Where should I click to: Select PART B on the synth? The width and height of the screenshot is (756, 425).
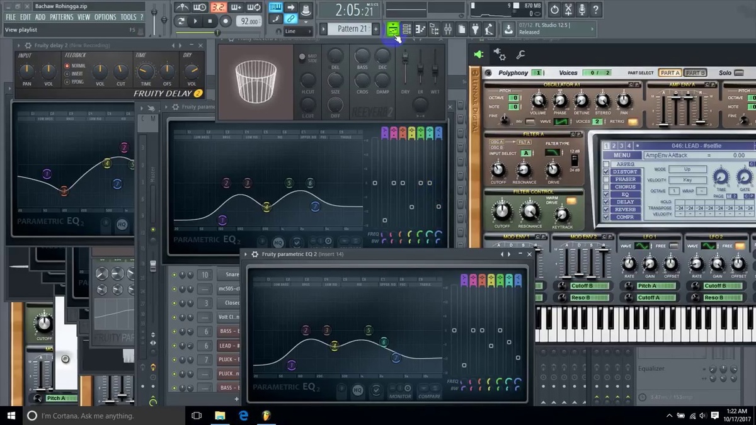[x=696, y=73]
